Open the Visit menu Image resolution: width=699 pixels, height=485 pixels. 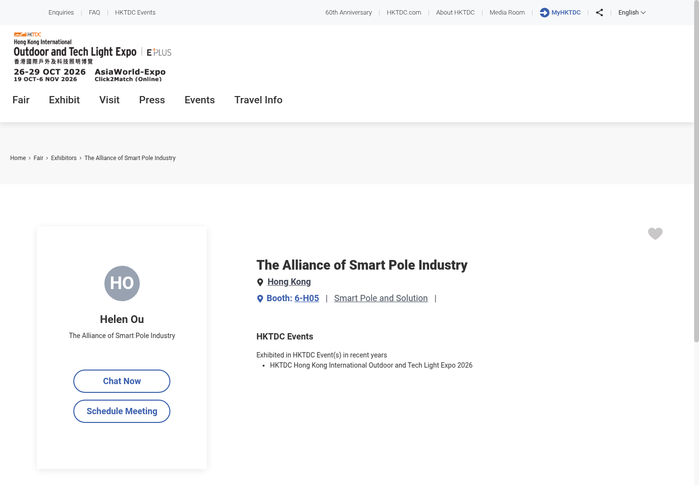109,100
